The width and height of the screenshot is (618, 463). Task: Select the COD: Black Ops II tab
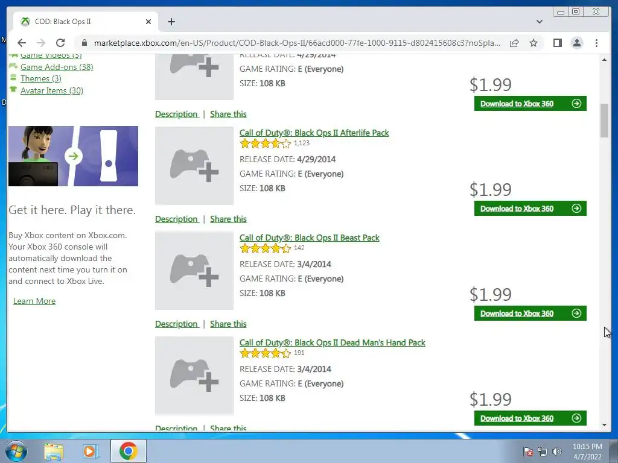(86, 22)
